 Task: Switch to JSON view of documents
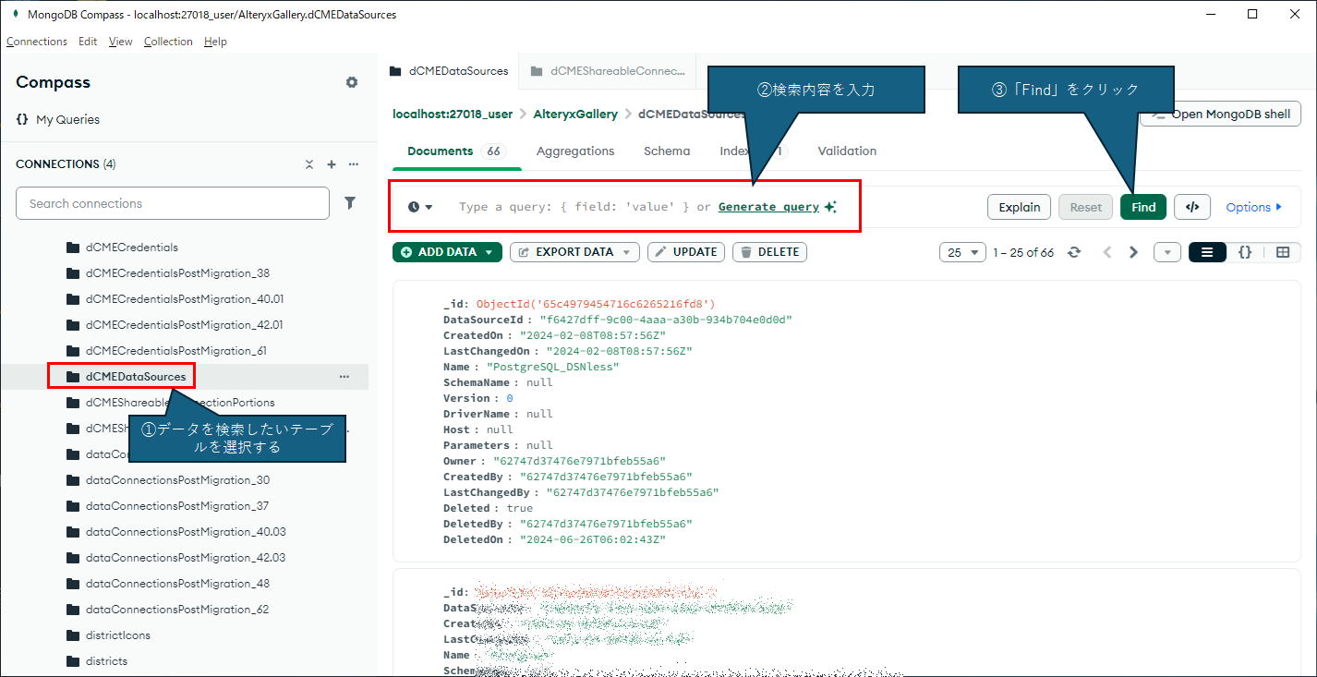(x=1245, y=252)
